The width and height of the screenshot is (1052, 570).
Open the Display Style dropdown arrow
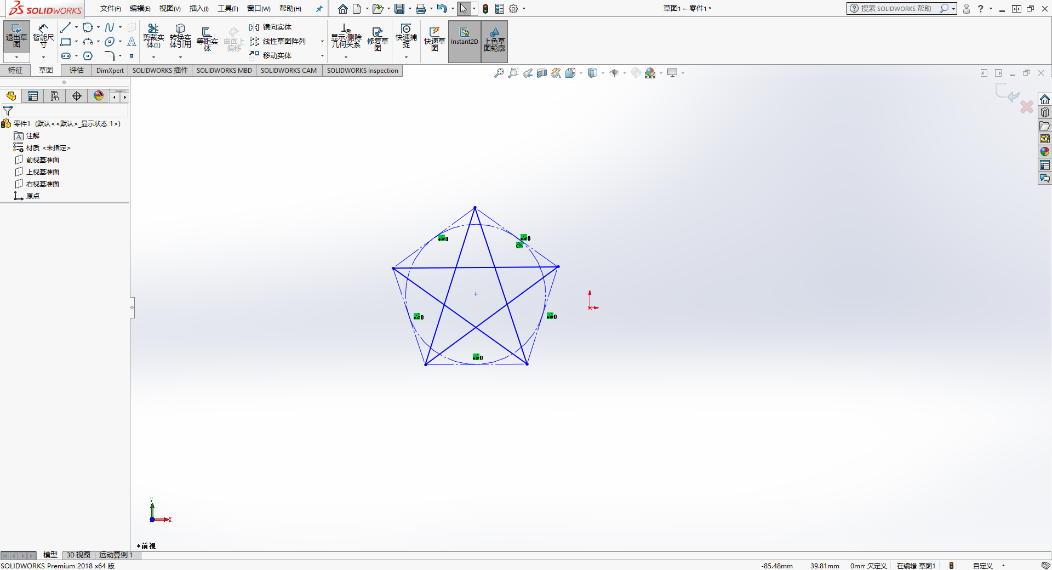coord(603,73)
